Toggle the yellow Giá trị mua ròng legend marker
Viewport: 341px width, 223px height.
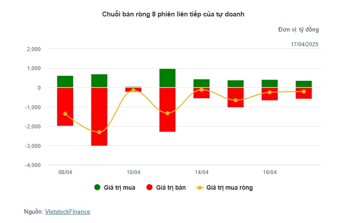point(200,187)
